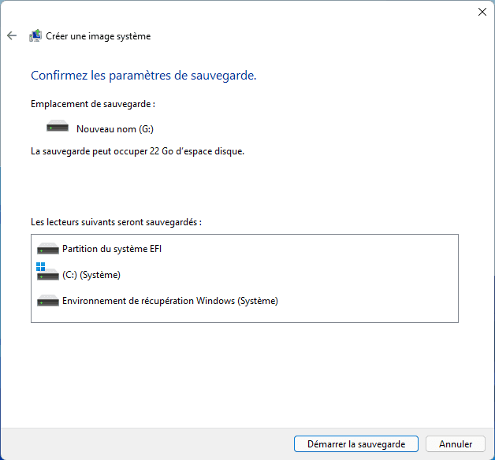Select the (C:) (Système) entry
495x460 pixels.
point(91,275)
